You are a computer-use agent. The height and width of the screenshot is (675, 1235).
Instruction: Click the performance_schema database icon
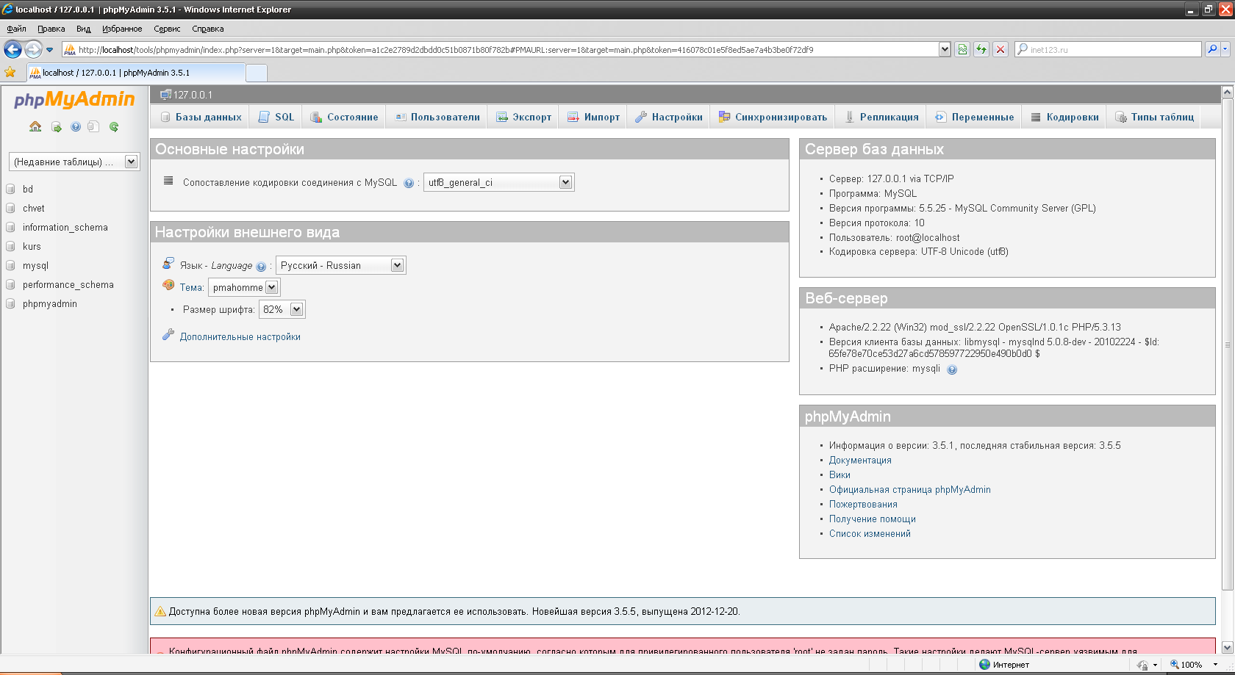pos(10,284)
